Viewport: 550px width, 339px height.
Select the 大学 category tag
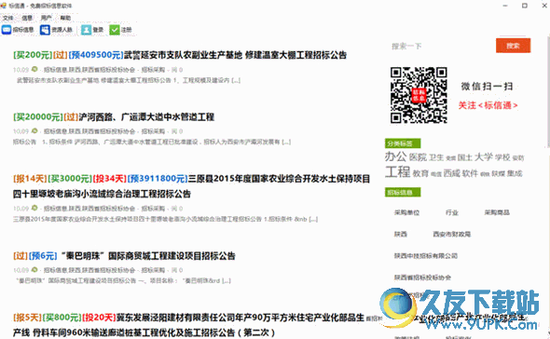click(484, 157)
